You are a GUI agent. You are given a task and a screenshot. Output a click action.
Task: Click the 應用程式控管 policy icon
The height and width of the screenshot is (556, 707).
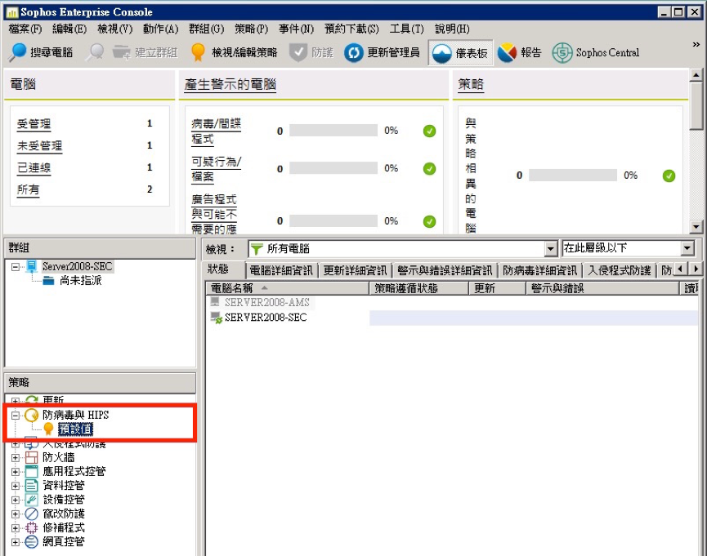(31, 472)
